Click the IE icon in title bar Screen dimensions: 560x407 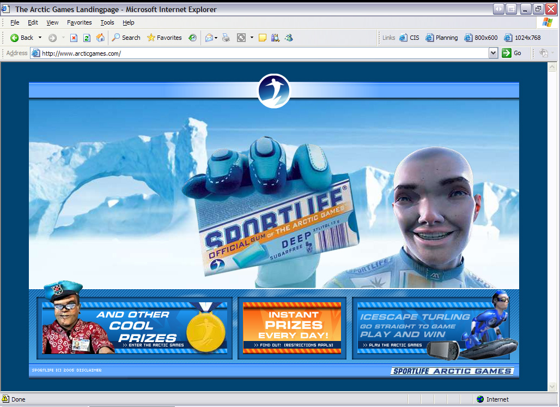coord(5,9)
